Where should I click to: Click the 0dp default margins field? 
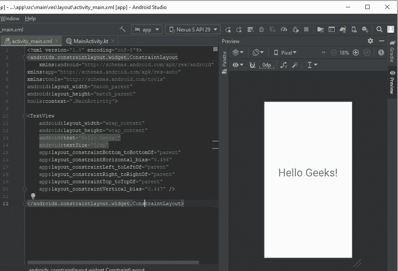click(267, 65)
